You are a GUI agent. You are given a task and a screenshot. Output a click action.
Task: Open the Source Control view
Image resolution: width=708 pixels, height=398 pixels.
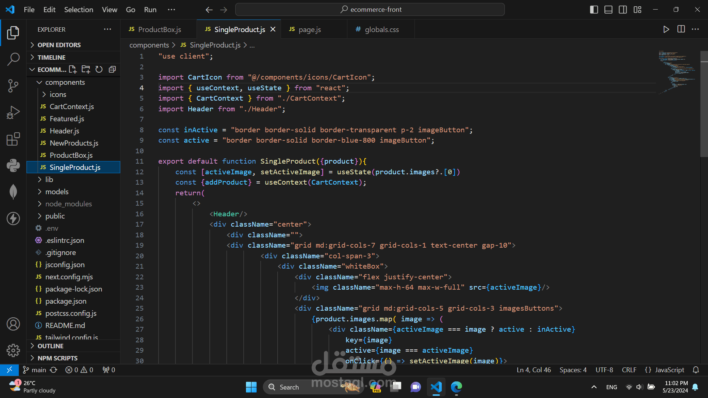13,85
